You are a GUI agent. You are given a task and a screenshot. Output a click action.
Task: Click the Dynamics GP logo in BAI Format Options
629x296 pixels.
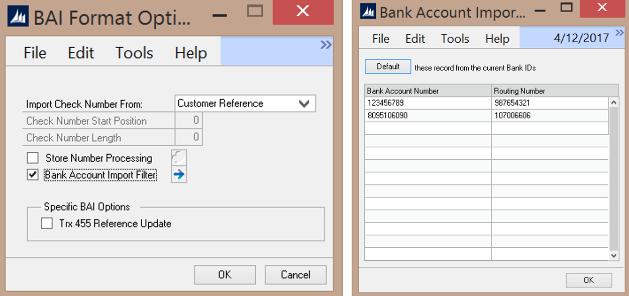(19, 17)
